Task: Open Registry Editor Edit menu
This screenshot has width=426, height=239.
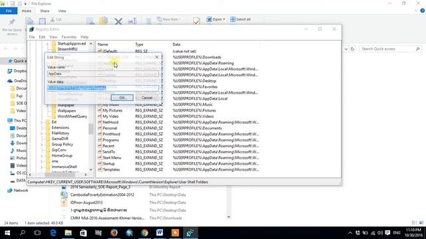Action: click(42, 37)
